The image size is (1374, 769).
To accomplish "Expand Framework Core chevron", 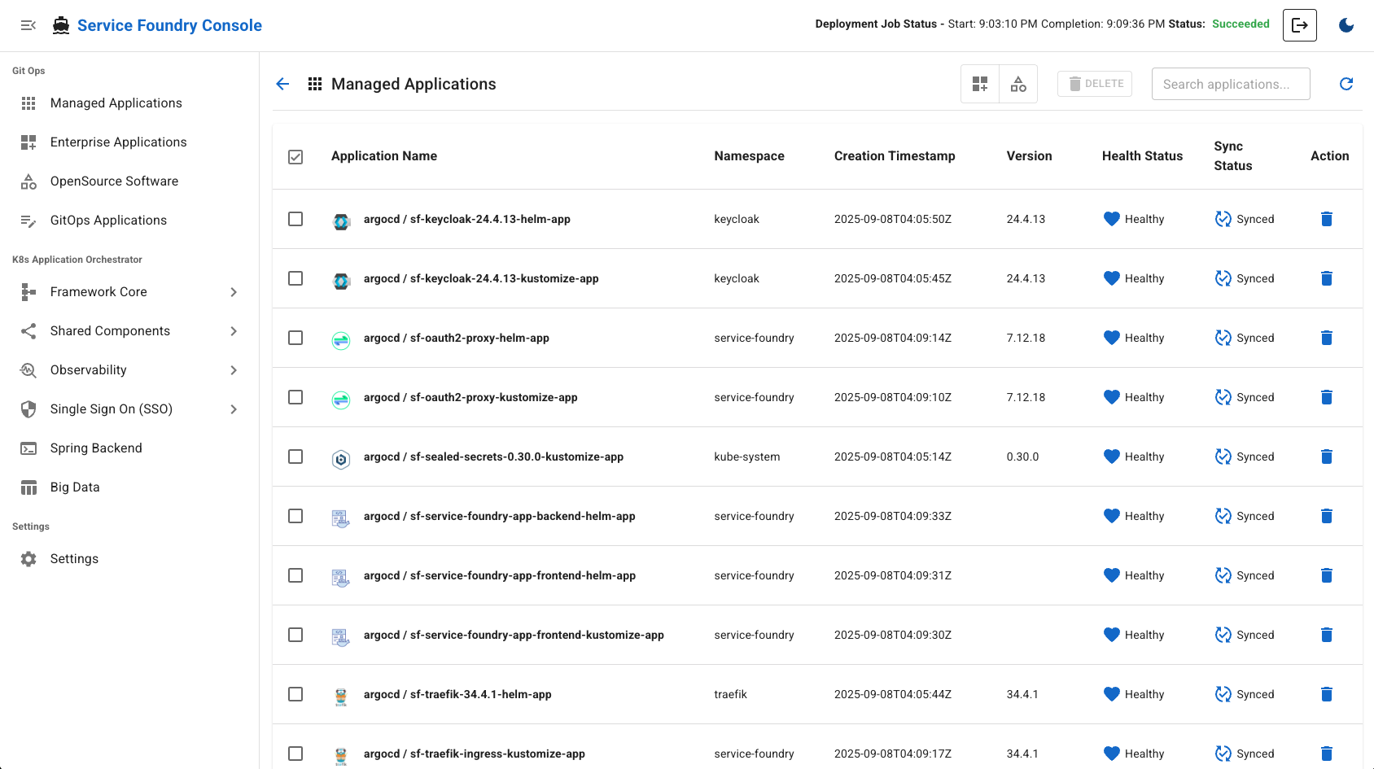I will click(x=234, y=292).
